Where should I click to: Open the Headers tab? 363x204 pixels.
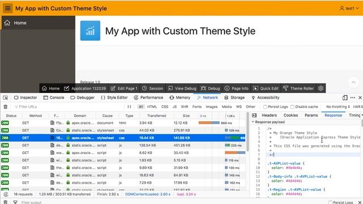[269, 115]
